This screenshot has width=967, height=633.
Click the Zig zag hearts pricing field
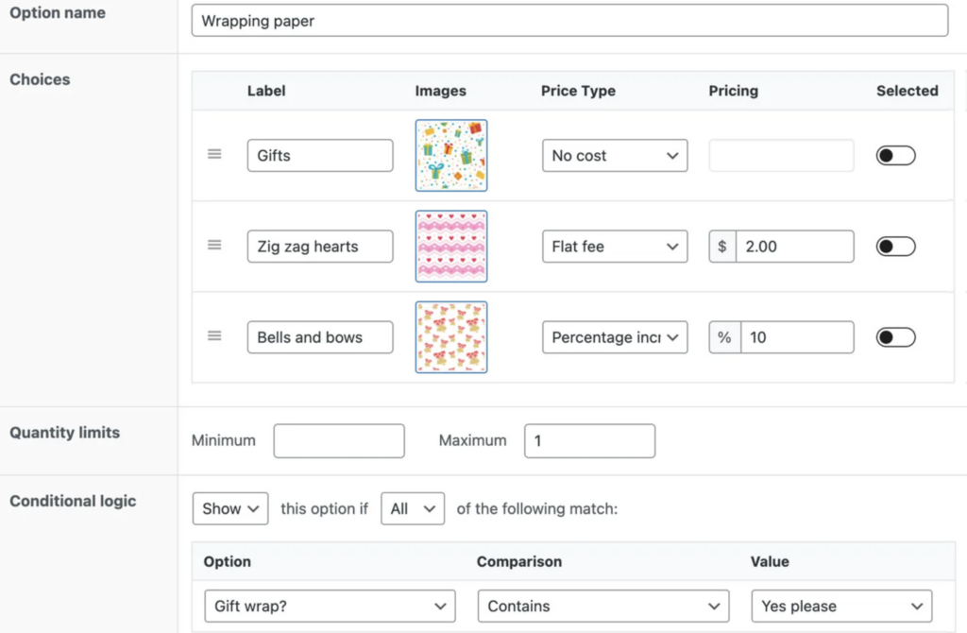pyautogui.click(x=794, y=247)
